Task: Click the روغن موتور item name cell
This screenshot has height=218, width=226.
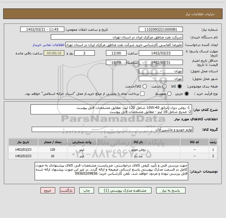Action: click(138, 150)
